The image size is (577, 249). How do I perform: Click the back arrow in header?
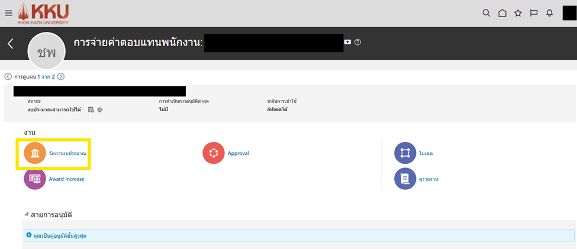[10, 43]
